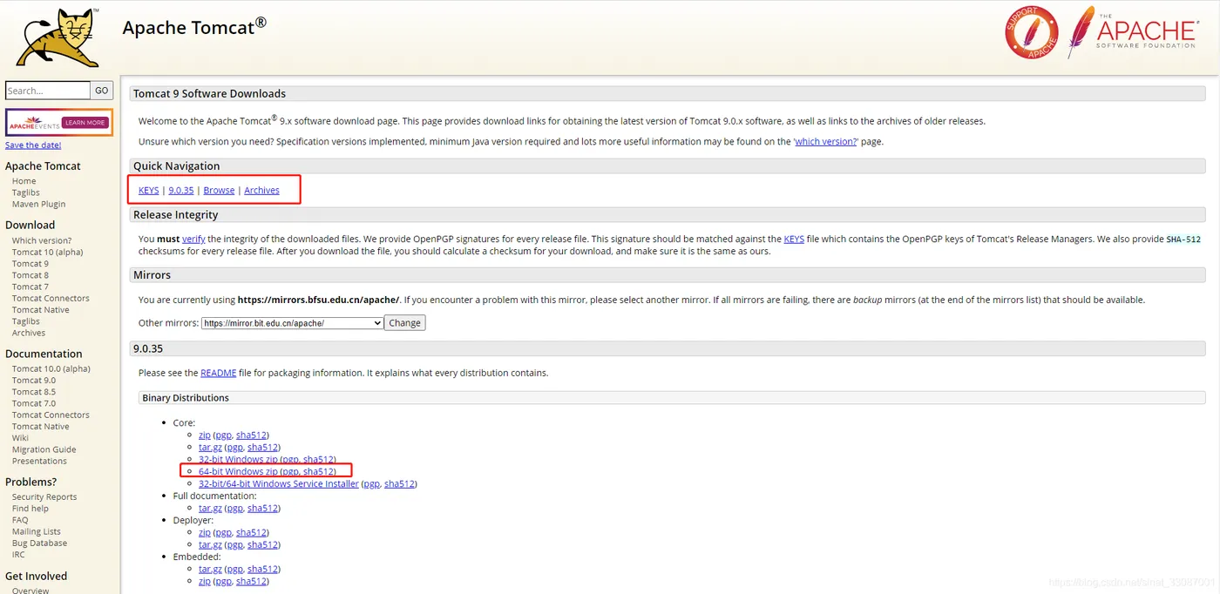Open Tomcat 7.0 documentation
This screenshot has height=594, width=1220.
tap(34, 403)
